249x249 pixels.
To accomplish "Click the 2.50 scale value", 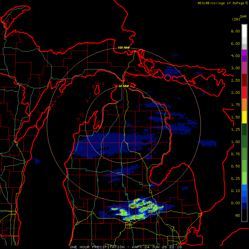I will [235, 80].
